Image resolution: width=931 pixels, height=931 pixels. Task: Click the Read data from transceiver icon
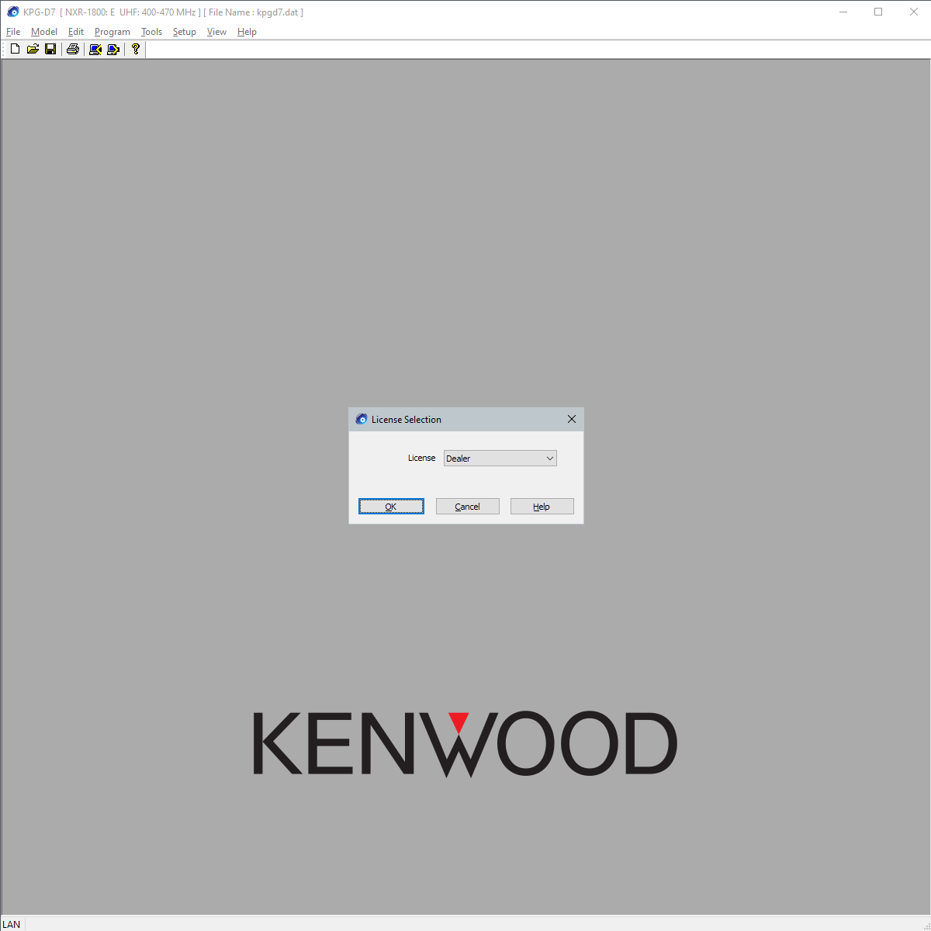click(95, 50)
